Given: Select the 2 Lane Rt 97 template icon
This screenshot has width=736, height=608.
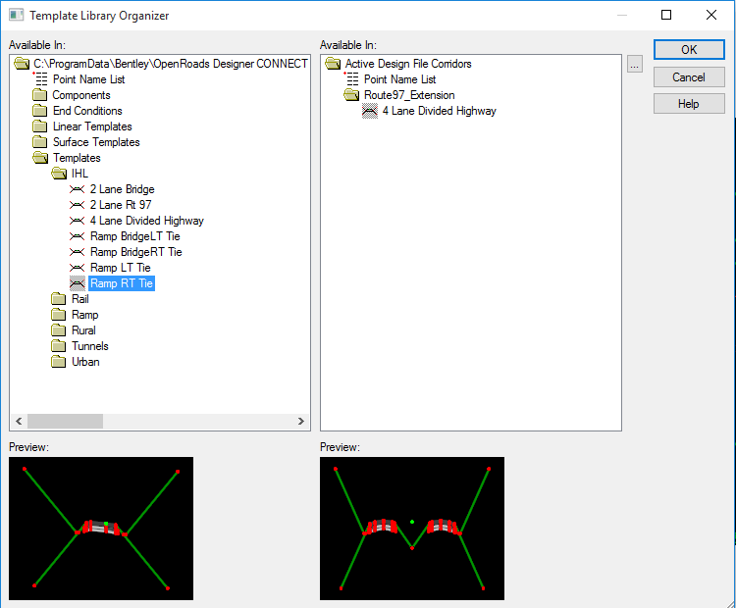Looking at the screenshot, I should [77, 205].
